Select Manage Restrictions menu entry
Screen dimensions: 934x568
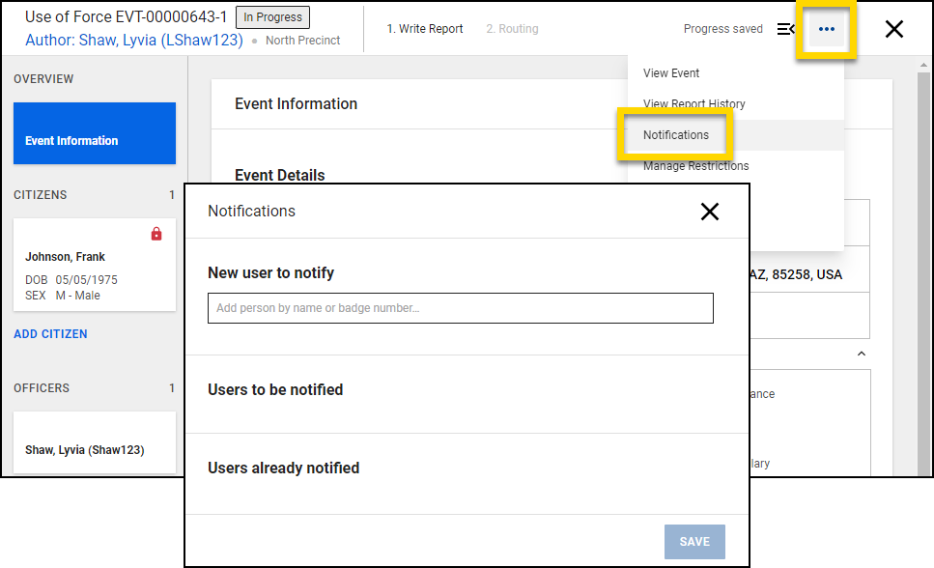tap(695, 166)
